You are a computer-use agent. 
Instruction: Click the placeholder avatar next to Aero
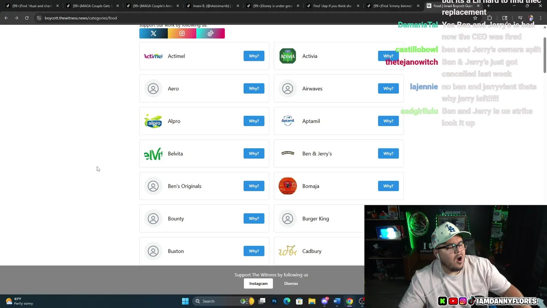coord(153,89)
